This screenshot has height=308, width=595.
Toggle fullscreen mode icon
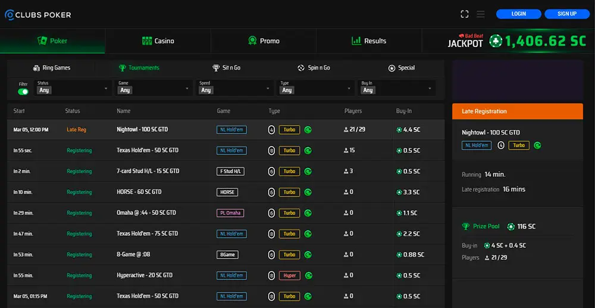[465, 14]
